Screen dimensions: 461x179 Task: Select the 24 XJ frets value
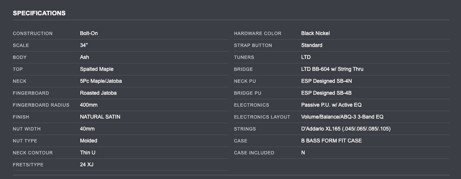tap(87, 164)
